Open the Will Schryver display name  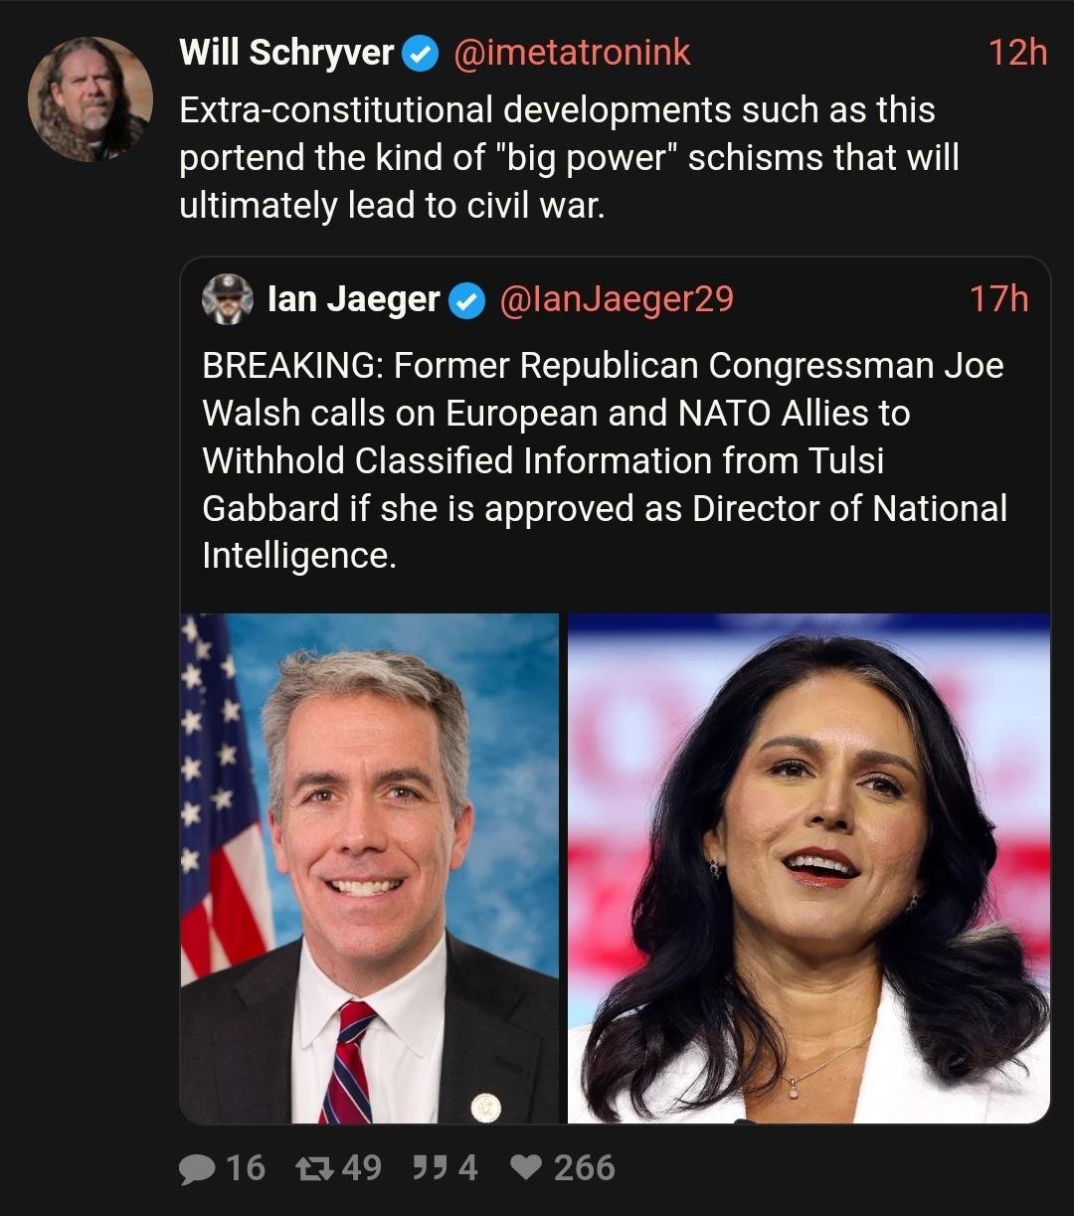click(286, 53)
